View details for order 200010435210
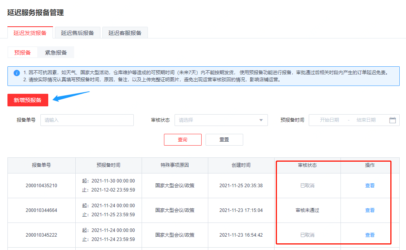This screenshot has width=406, height=250. coord(370,186)
